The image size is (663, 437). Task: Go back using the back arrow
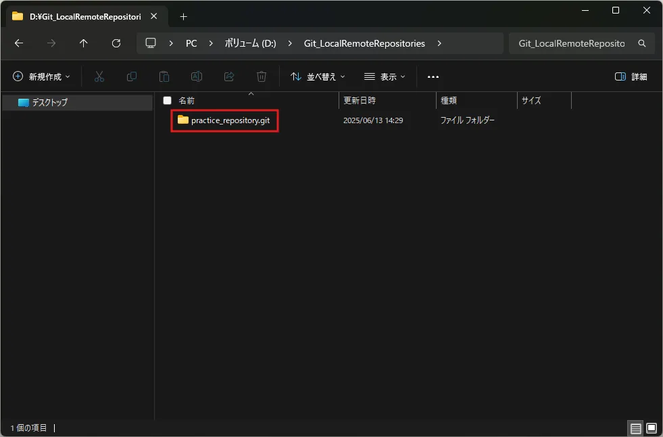tap(19, 43)
